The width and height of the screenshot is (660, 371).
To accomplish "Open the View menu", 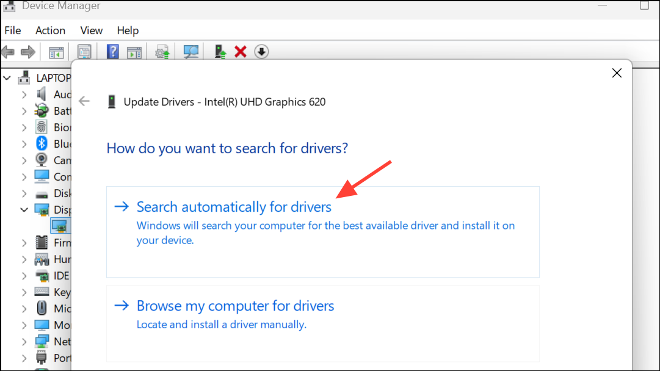I will coord(92,31).
